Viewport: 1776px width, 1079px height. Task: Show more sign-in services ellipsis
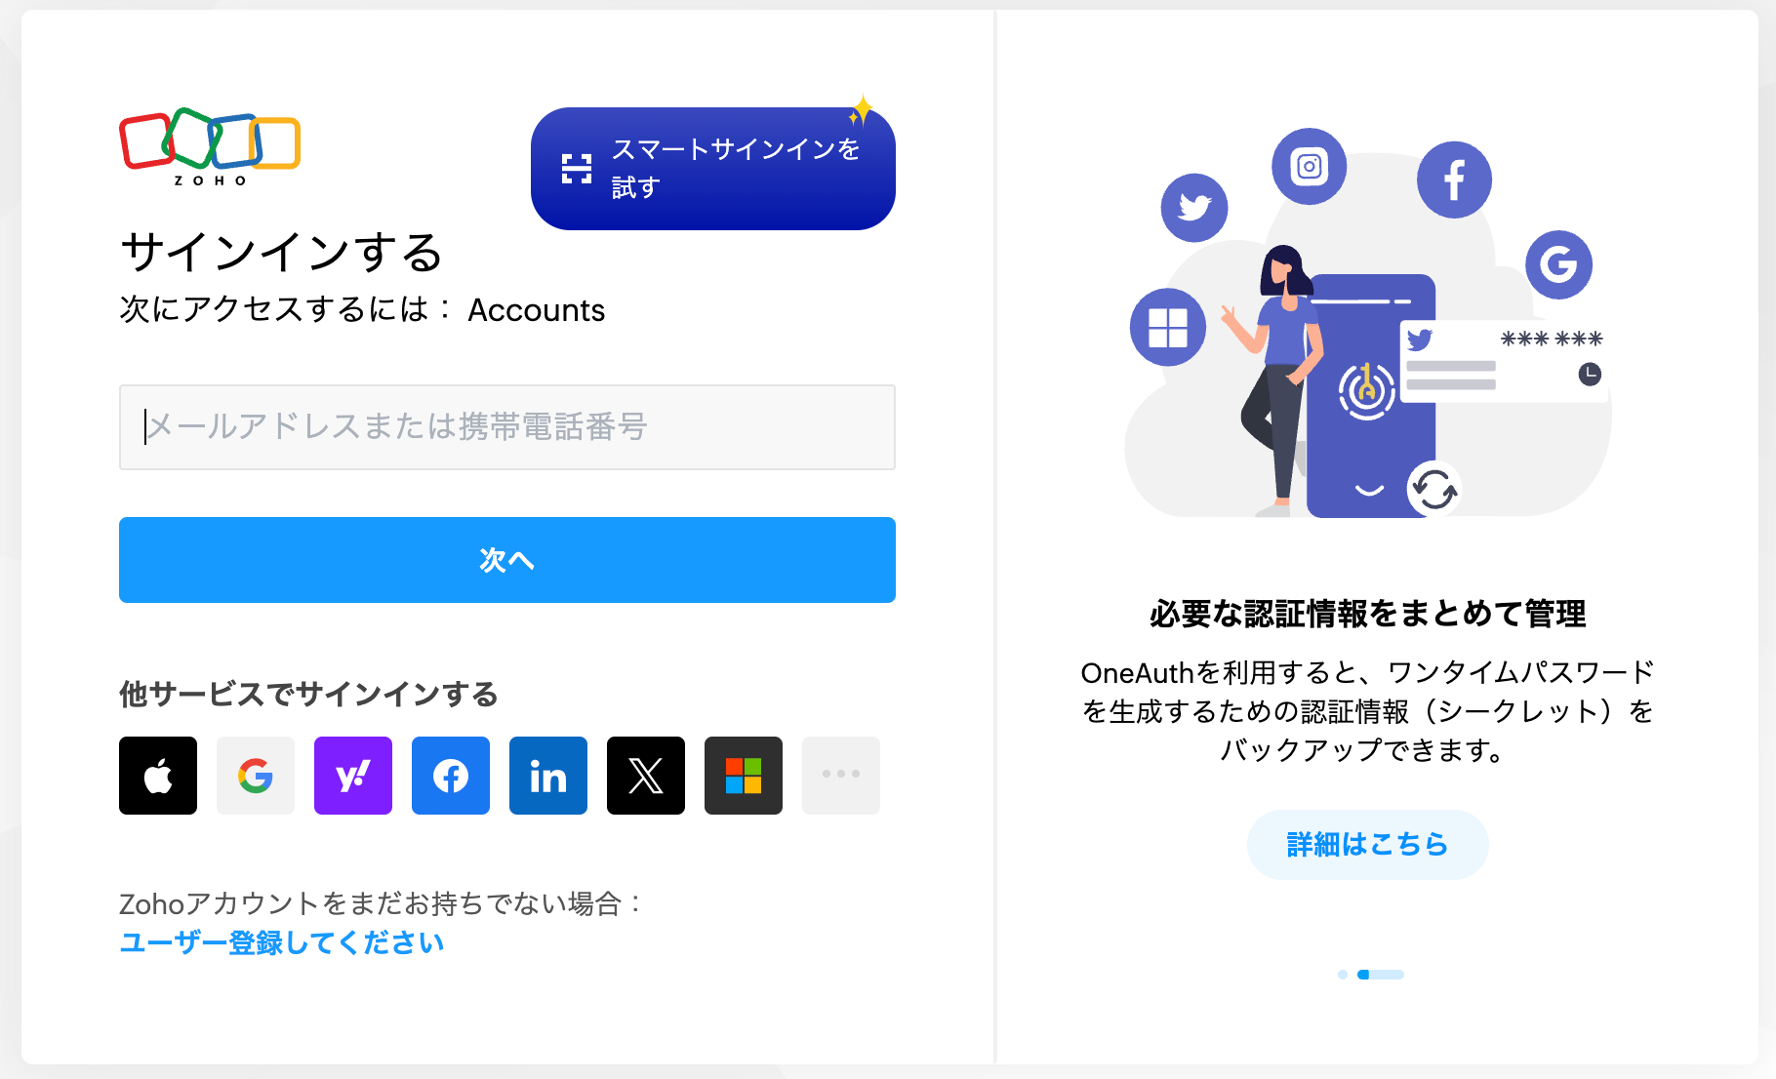[x=841, y=776]
